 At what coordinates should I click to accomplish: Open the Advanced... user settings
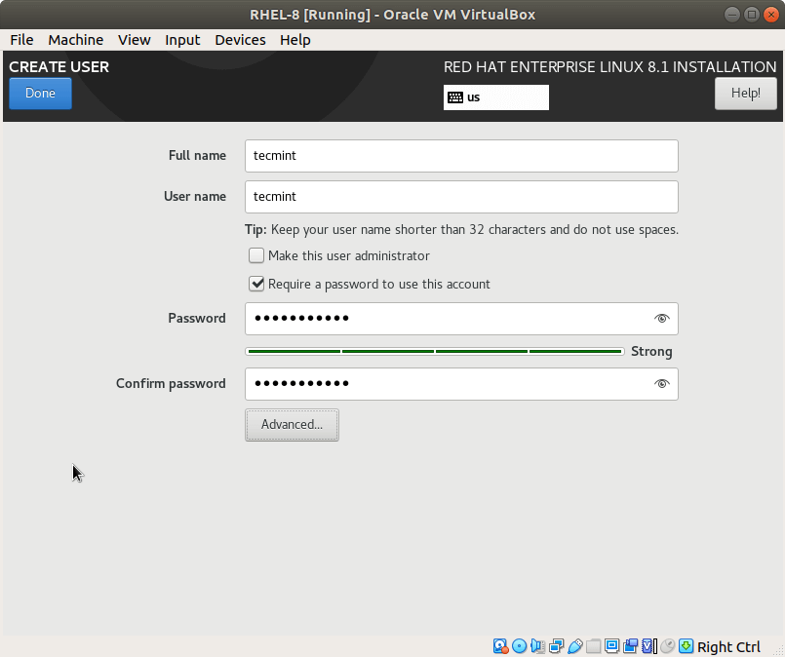pyautogui.click(x=292, y=425)
